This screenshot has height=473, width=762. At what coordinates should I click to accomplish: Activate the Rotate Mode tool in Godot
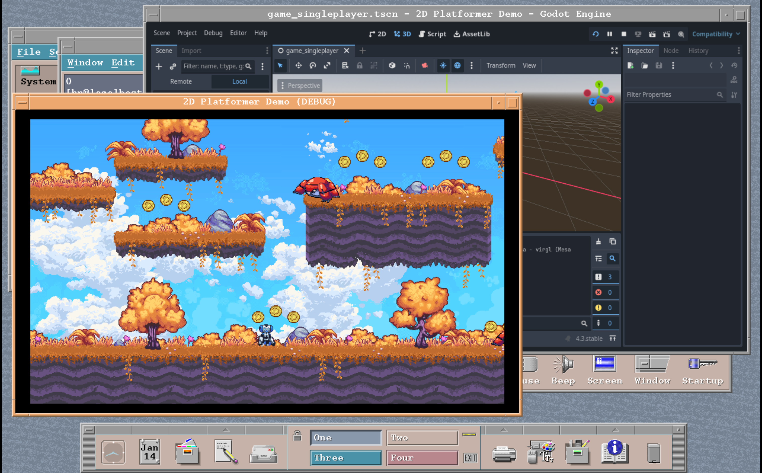pos(313,65)
